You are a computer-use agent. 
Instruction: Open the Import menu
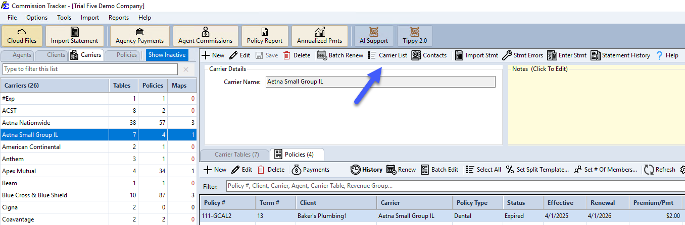tap(90, 18)
